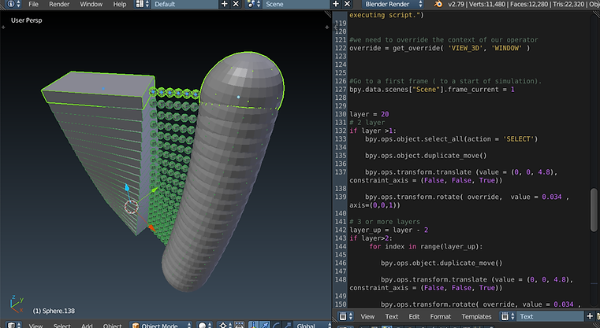The height and width of the screenshot is (328, 600).
Task: Open the 3D View's Object menu
Action: pos(112,326)
